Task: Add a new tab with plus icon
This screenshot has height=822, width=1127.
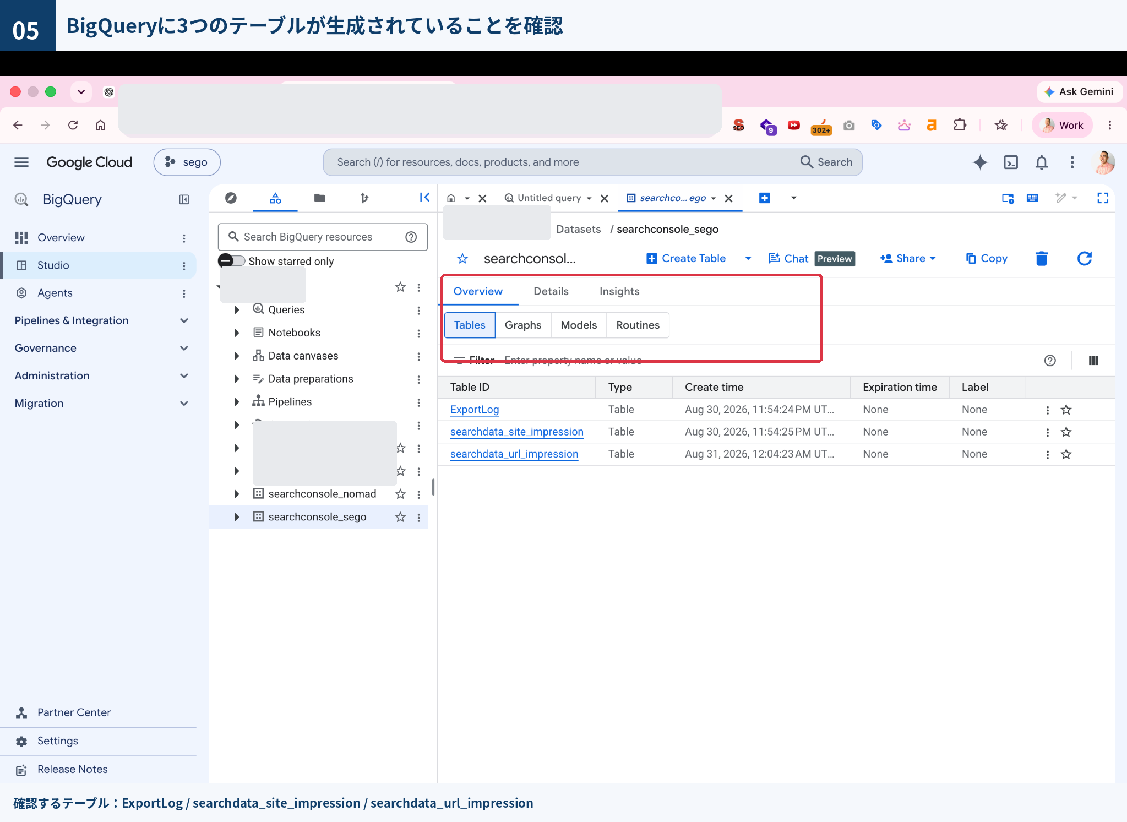Action: pos(764,198)
